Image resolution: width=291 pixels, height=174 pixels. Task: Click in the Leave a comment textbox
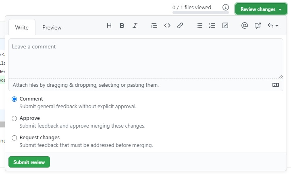click(x=145, y=59)
